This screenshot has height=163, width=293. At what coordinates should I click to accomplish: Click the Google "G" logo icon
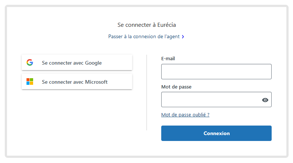pos(30,62)
